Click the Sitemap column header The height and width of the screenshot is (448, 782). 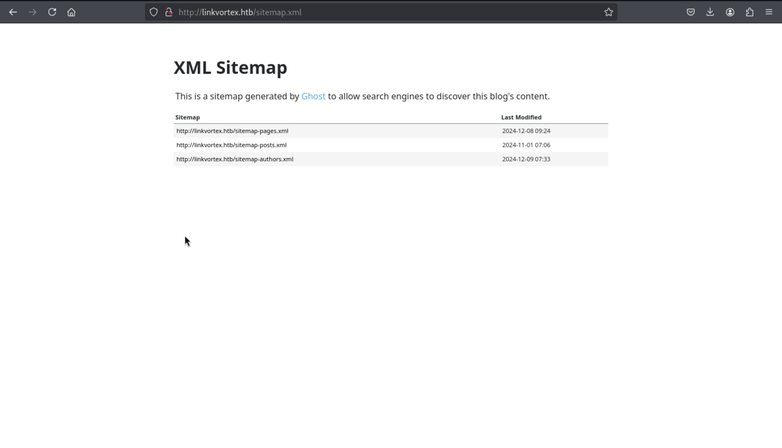click(x=187, y=118)
